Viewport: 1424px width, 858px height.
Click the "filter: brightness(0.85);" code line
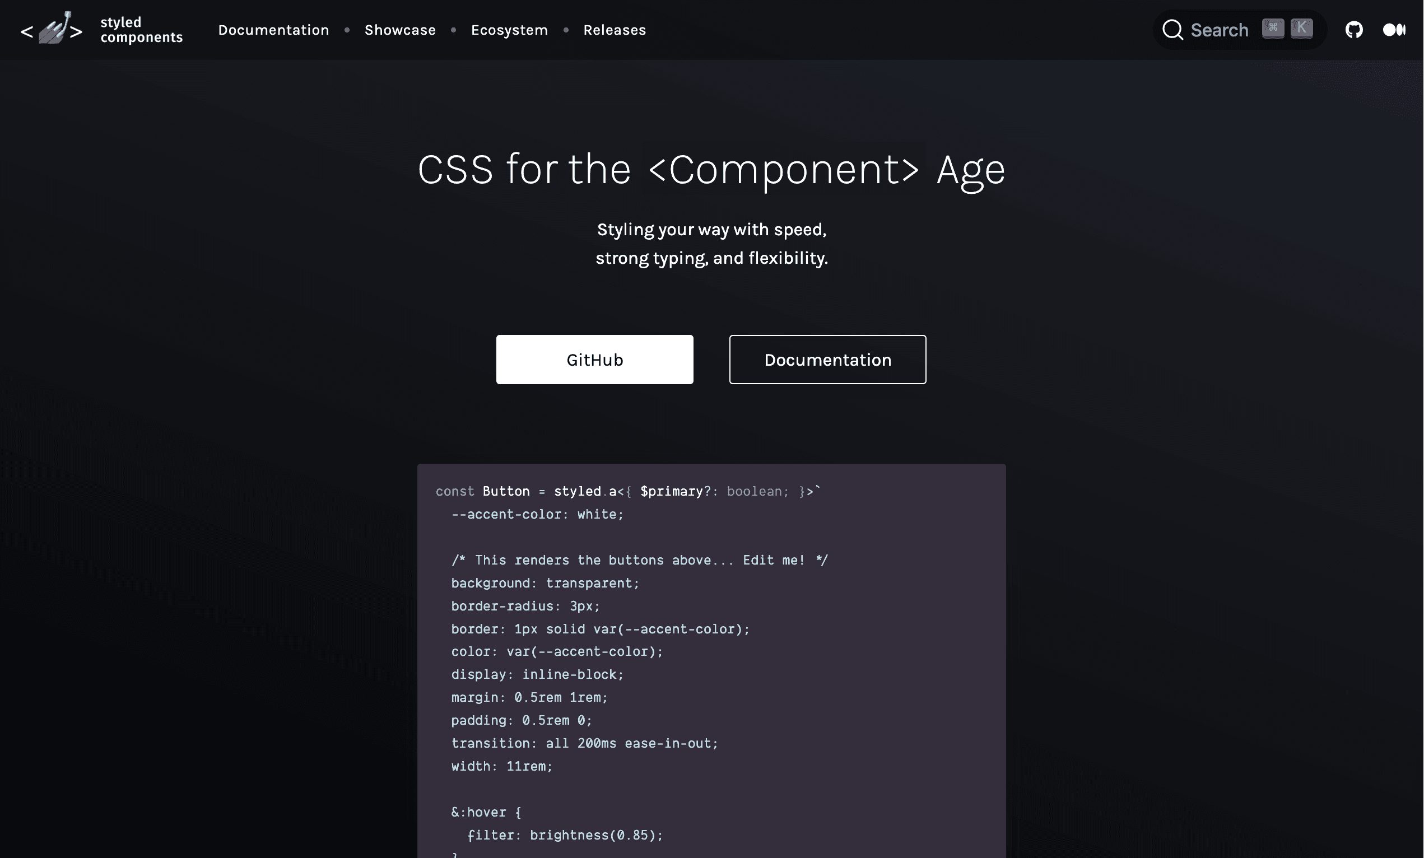[565, 835]
